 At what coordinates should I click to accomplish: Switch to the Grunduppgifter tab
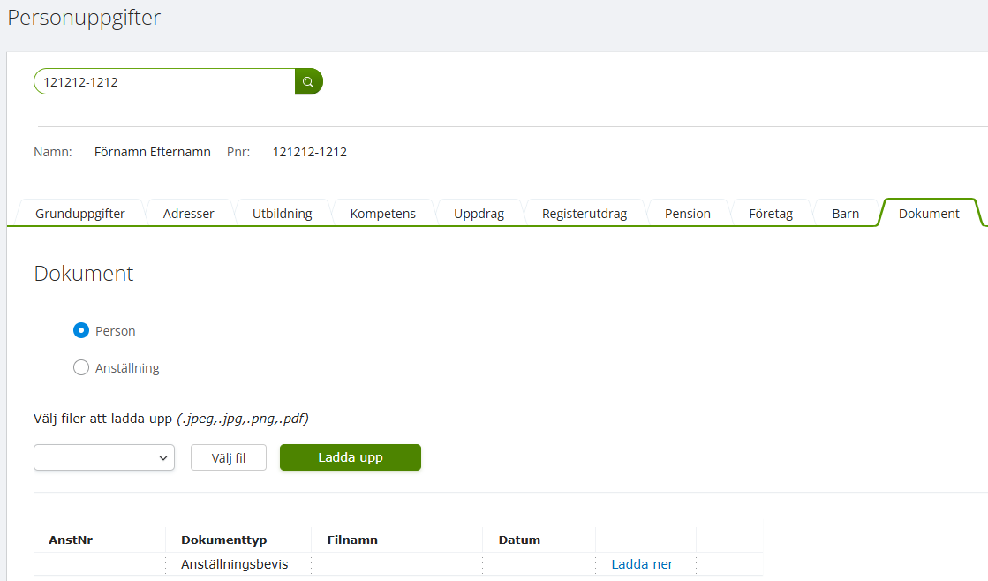(x=79, y=214)
